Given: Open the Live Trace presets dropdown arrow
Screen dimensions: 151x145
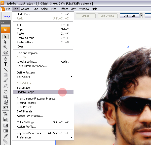Looking at the screenshot, I should click(x=141, y=16).
